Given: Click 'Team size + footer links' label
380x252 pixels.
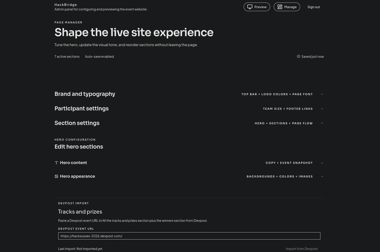Looking at the screenshot, I should 288,109.
